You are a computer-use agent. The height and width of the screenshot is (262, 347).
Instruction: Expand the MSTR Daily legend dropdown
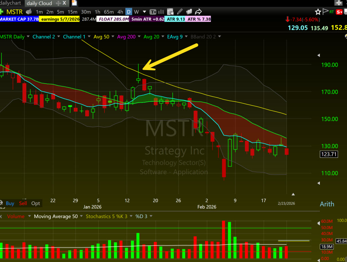click(x=28, y=37)
